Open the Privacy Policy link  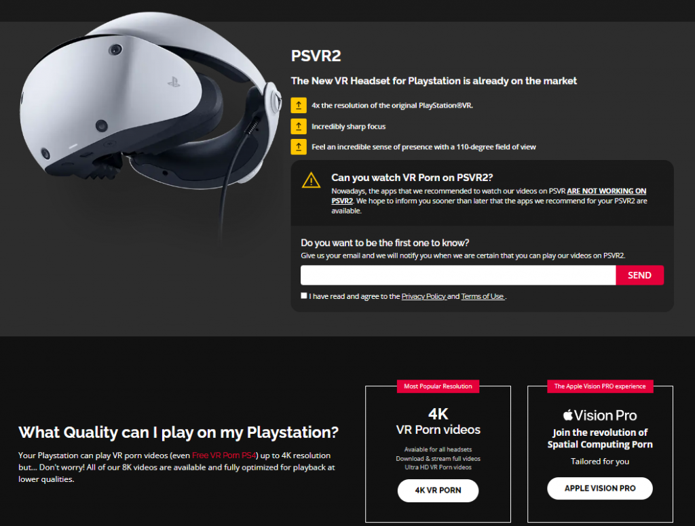[x=424, y=296]
